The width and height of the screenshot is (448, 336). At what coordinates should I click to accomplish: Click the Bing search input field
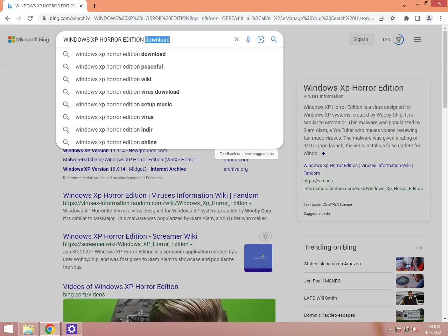click(x=147, y=40)
